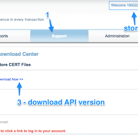Click the Welcome 190 account box
Viewport: 138px width, 135px height.
tap(124, 5)
